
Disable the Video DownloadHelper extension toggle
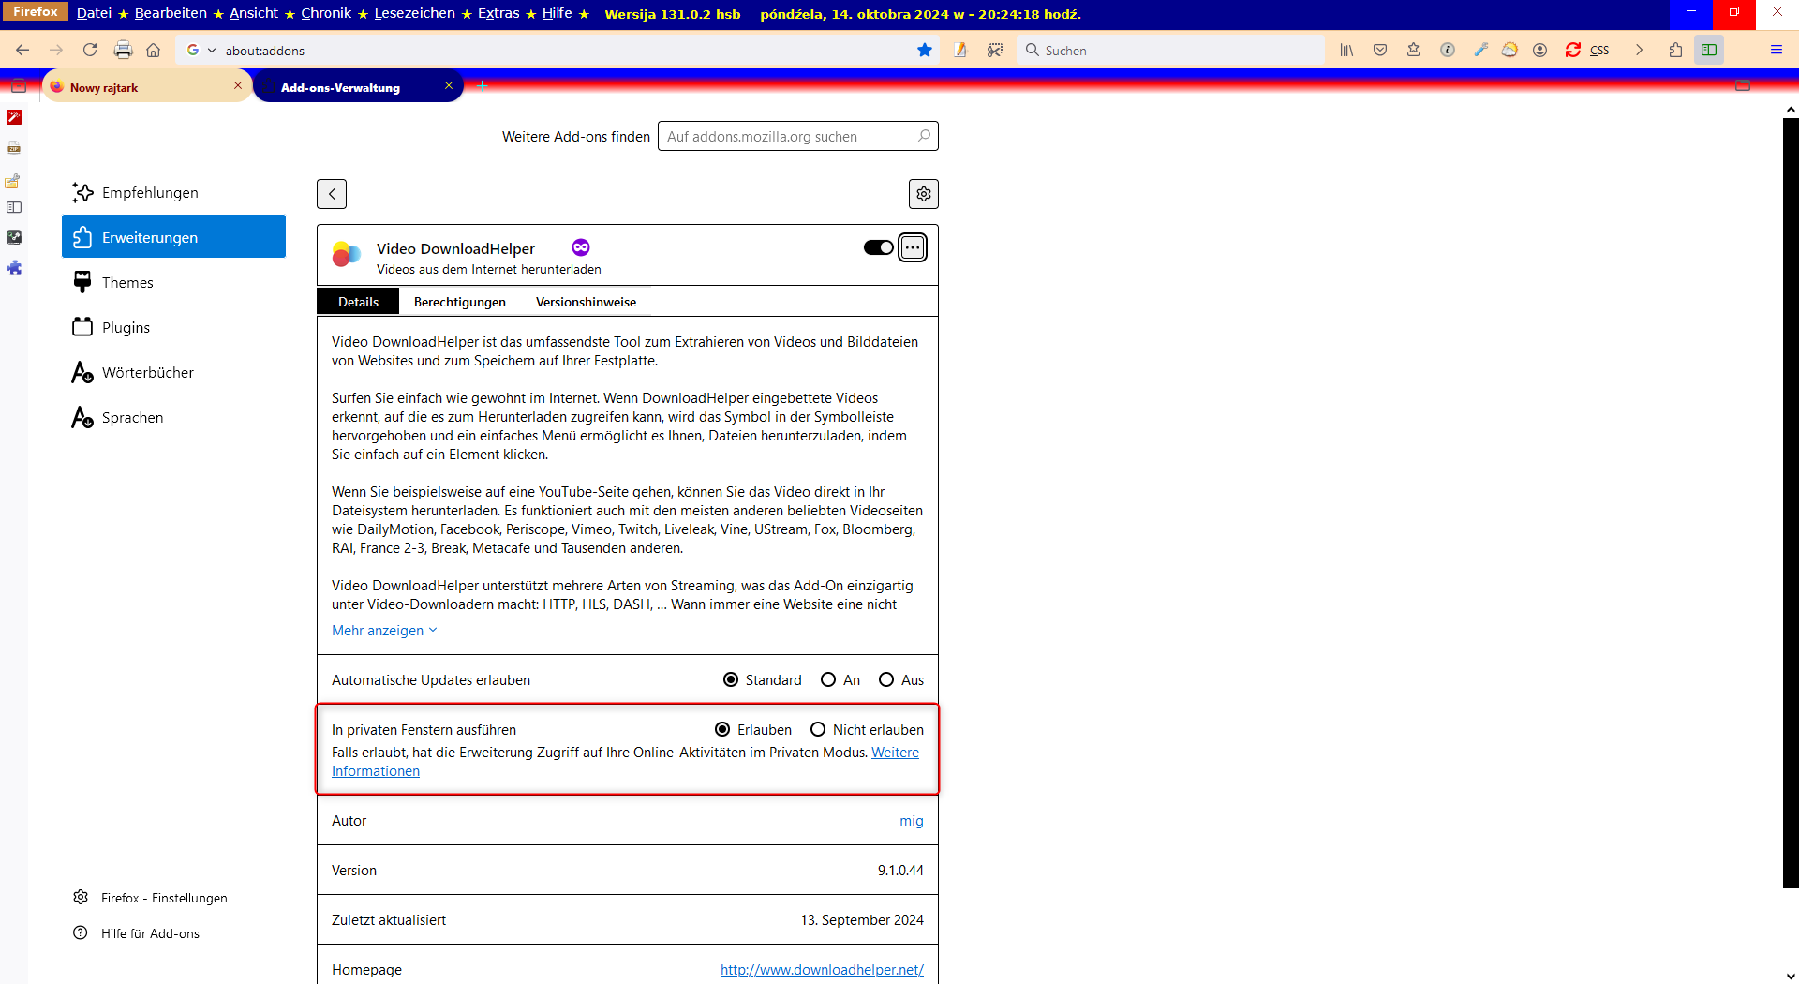click(879, 247)
